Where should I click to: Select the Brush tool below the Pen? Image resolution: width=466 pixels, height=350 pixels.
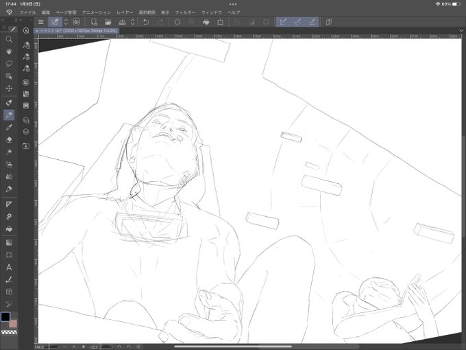tap(9, 128)
